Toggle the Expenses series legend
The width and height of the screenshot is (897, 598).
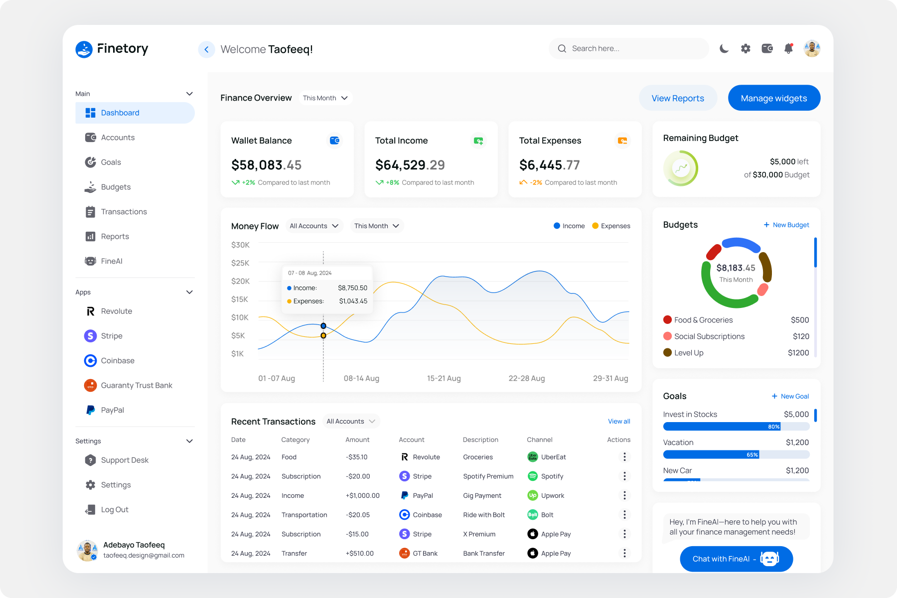point(611,226)
